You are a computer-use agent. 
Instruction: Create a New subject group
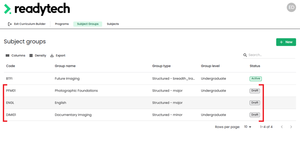pyautogui.click(x=286, y=42)
